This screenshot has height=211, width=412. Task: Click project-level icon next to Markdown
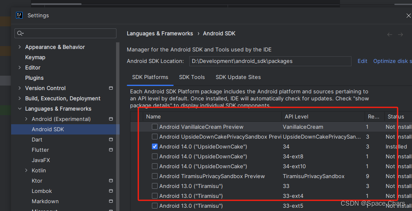(x=111, y=201)
